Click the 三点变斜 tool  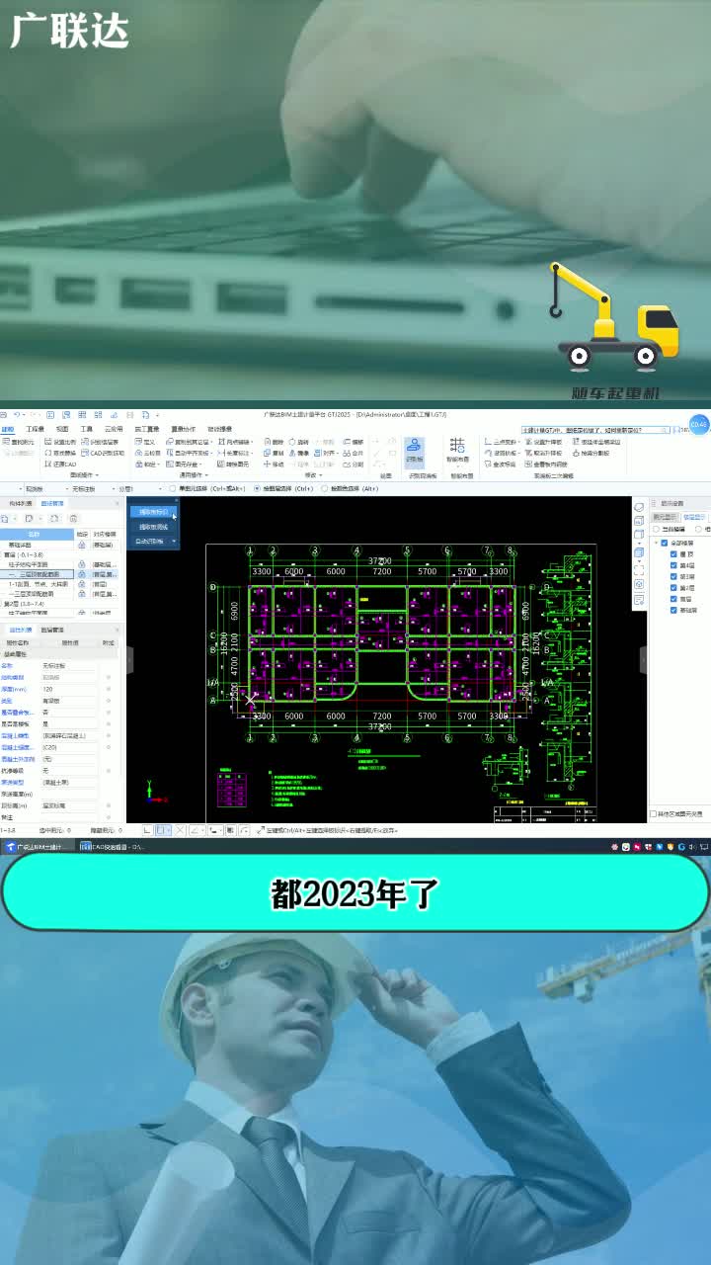pos(501,442)
